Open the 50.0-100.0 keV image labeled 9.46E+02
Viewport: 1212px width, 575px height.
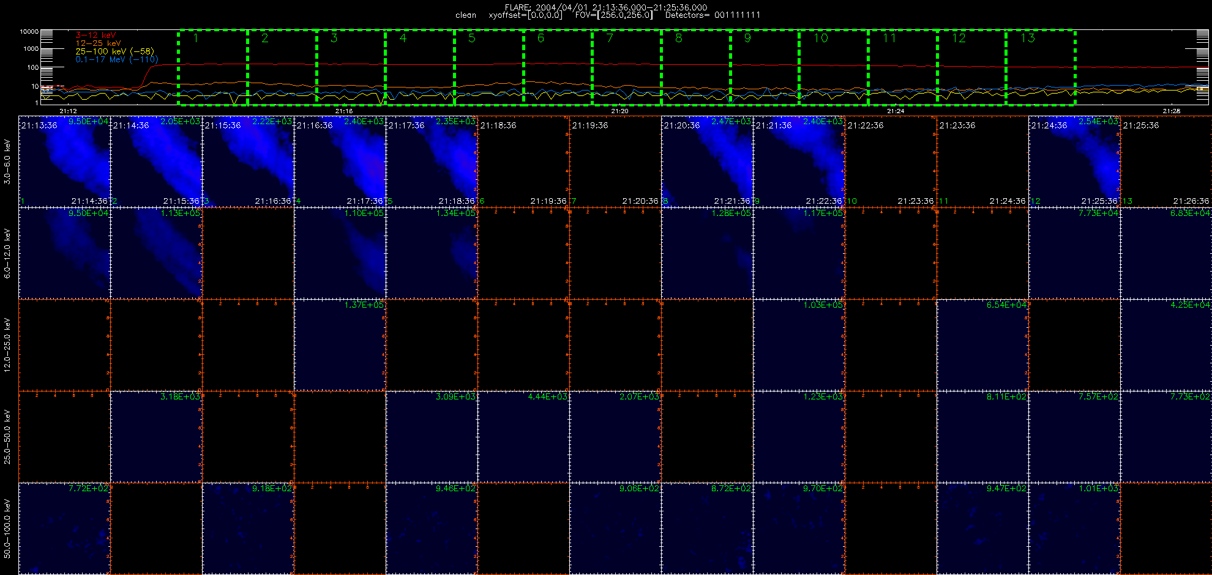coord(432,529)
